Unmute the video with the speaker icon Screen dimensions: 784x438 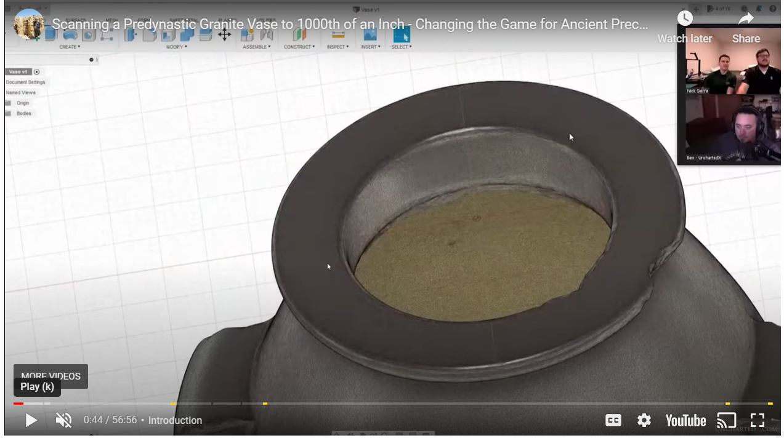tap(63, 420)
